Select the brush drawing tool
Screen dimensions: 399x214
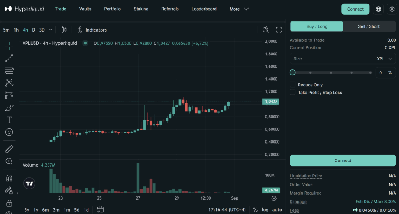click(x=9, y=108)
